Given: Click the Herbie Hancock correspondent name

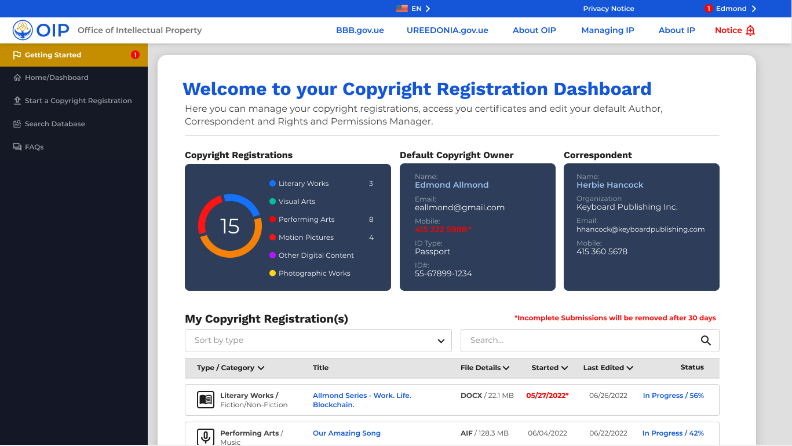Looking at the screenshot, I should tap(609, 185).
